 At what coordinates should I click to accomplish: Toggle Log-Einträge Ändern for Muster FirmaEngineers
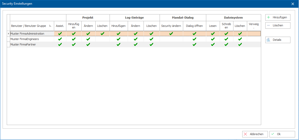[x=136, y=39]
